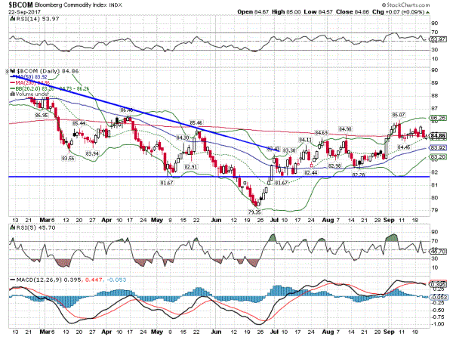This screenshot has width=453, height=337.
Task: Click the 84.86 current price tag
Action: (439, 135)
